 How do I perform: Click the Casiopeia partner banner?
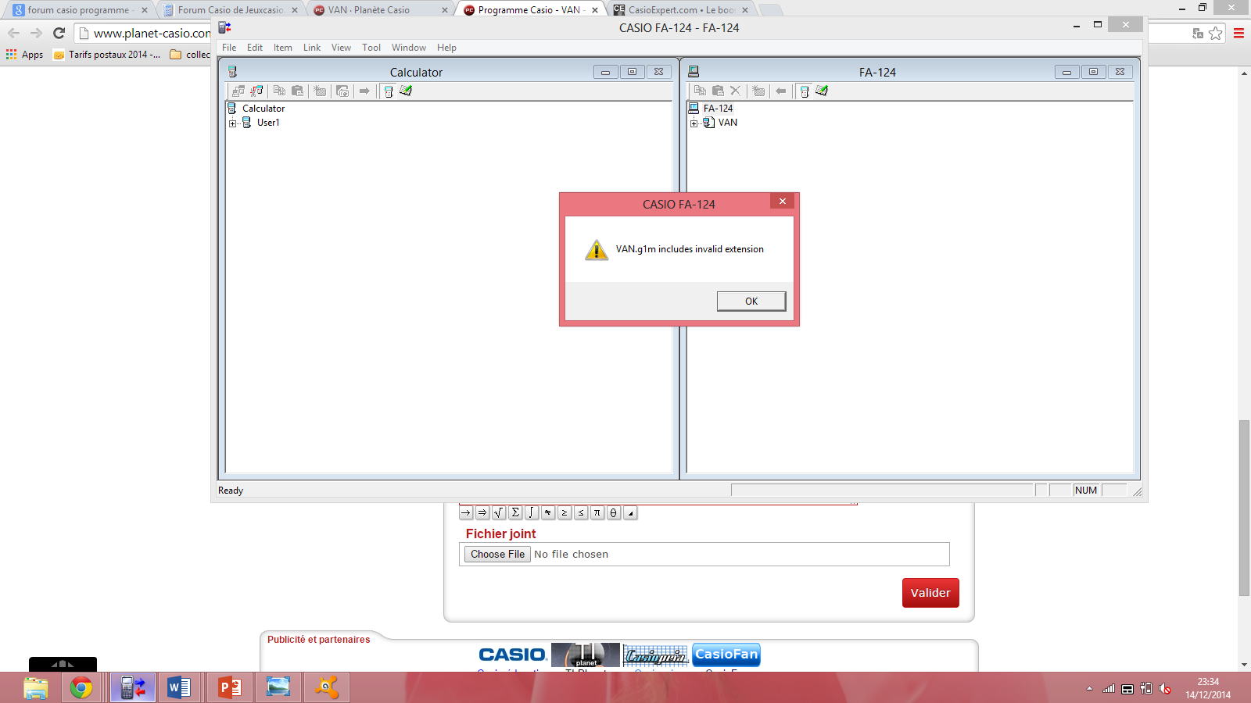point(656,655)
